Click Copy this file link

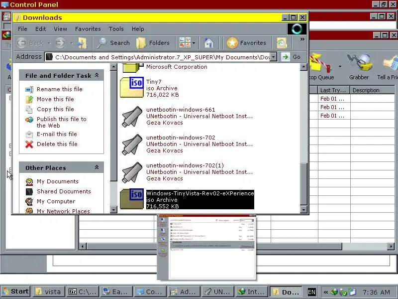[x=55, y=109]
